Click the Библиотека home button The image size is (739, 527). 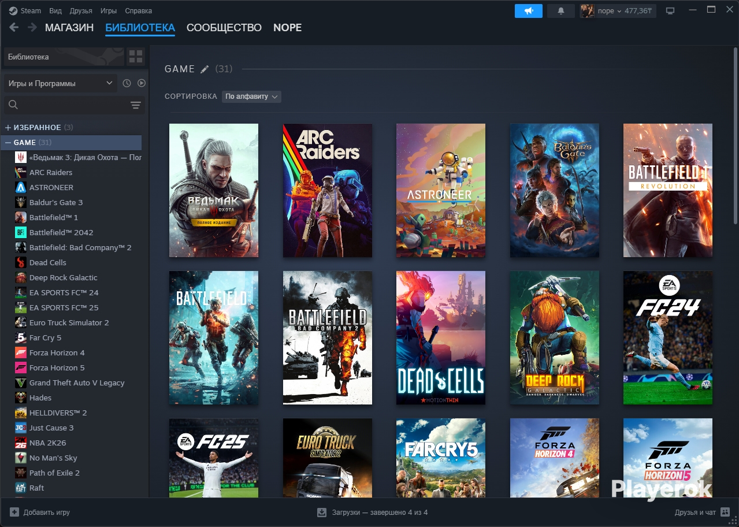click(64, 57)
